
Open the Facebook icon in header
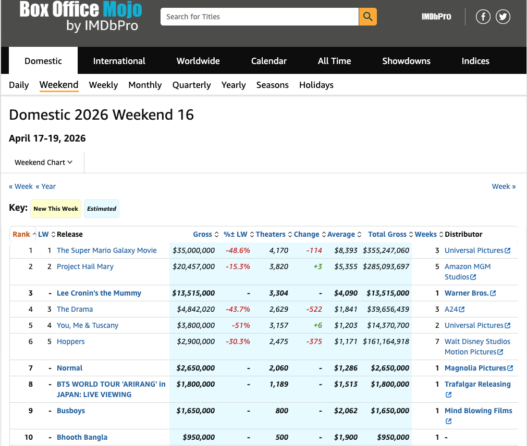(483, 17)
